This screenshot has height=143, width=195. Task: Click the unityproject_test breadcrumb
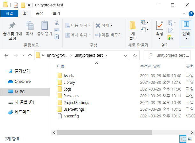pos(89,55)
